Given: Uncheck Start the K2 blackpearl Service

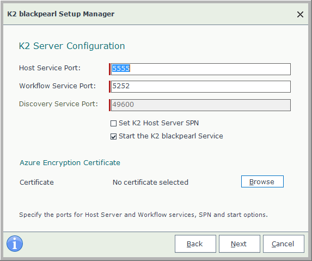Looking at the screenshot, I should pyautogui.click(x=113, y=137).
